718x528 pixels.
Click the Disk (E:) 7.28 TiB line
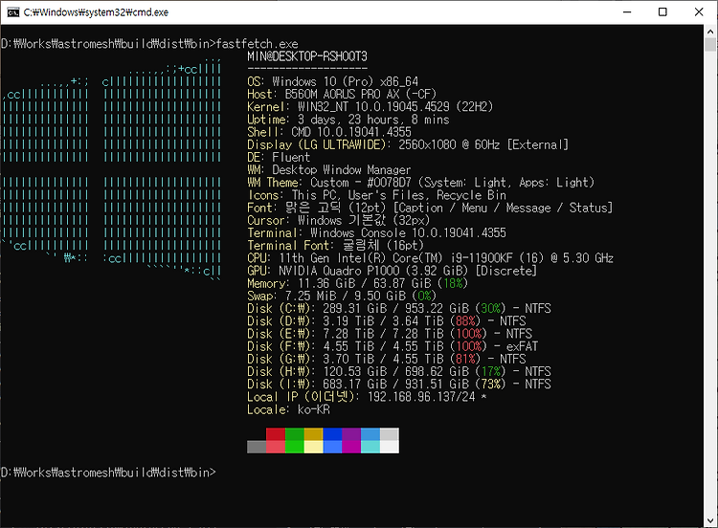point(390,334)
